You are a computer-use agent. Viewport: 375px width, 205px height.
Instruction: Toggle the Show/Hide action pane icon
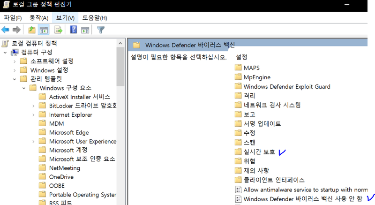coord(85,30)
